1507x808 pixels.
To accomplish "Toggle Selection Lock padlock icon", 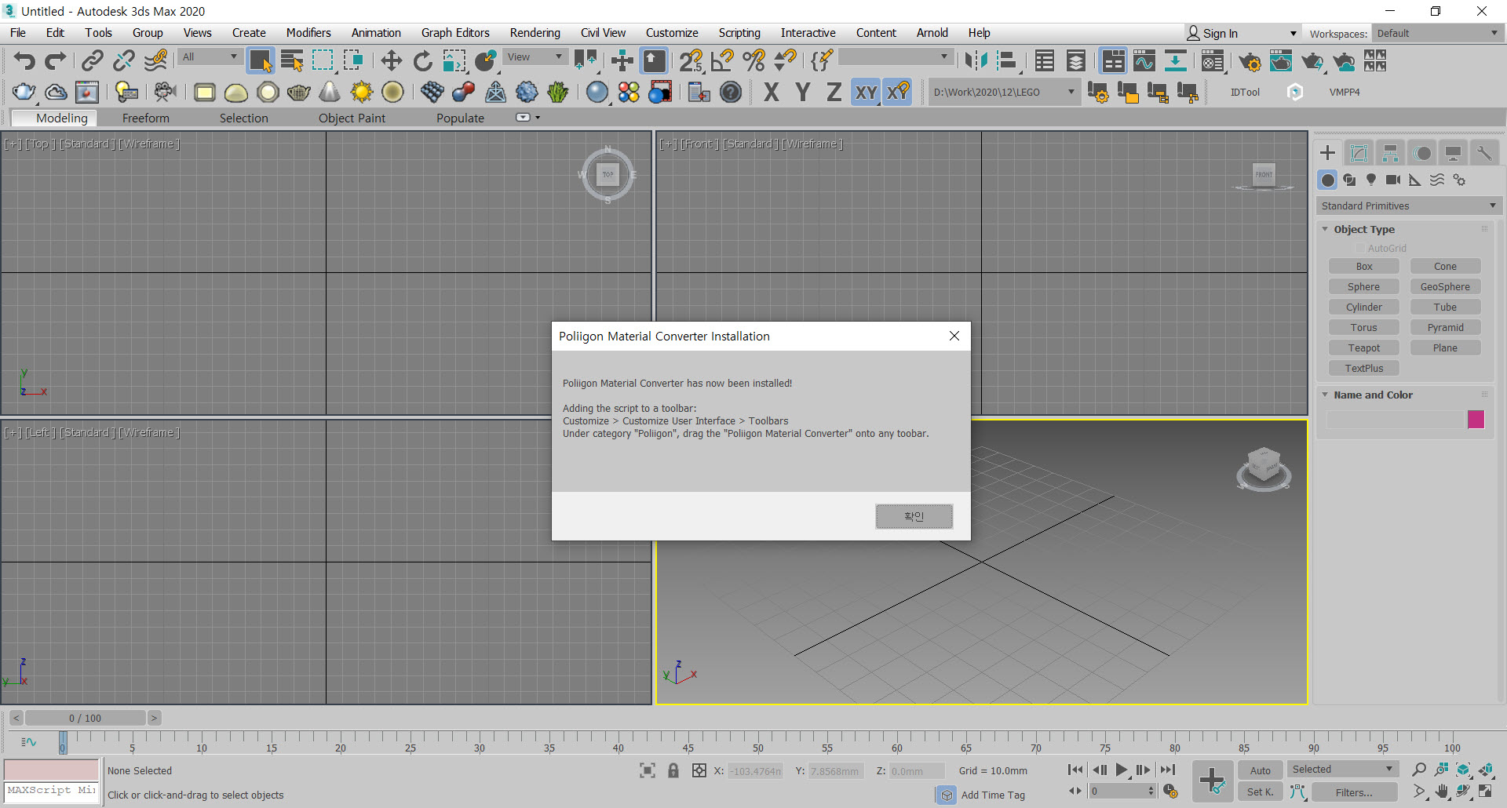I will 673,770.
